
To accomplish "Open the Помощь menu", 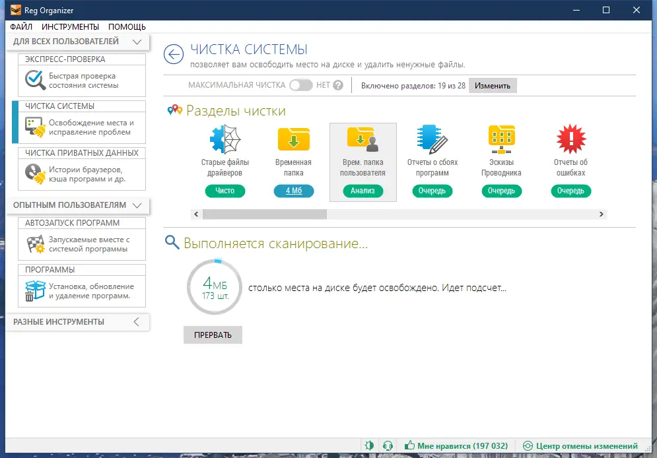I will pyautogui.click(x=127, y=27).
